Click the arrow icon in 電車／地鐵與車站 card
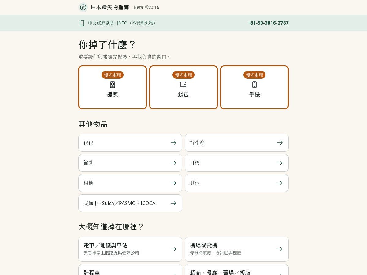This screenshot has height=275, width=367. 173,249
